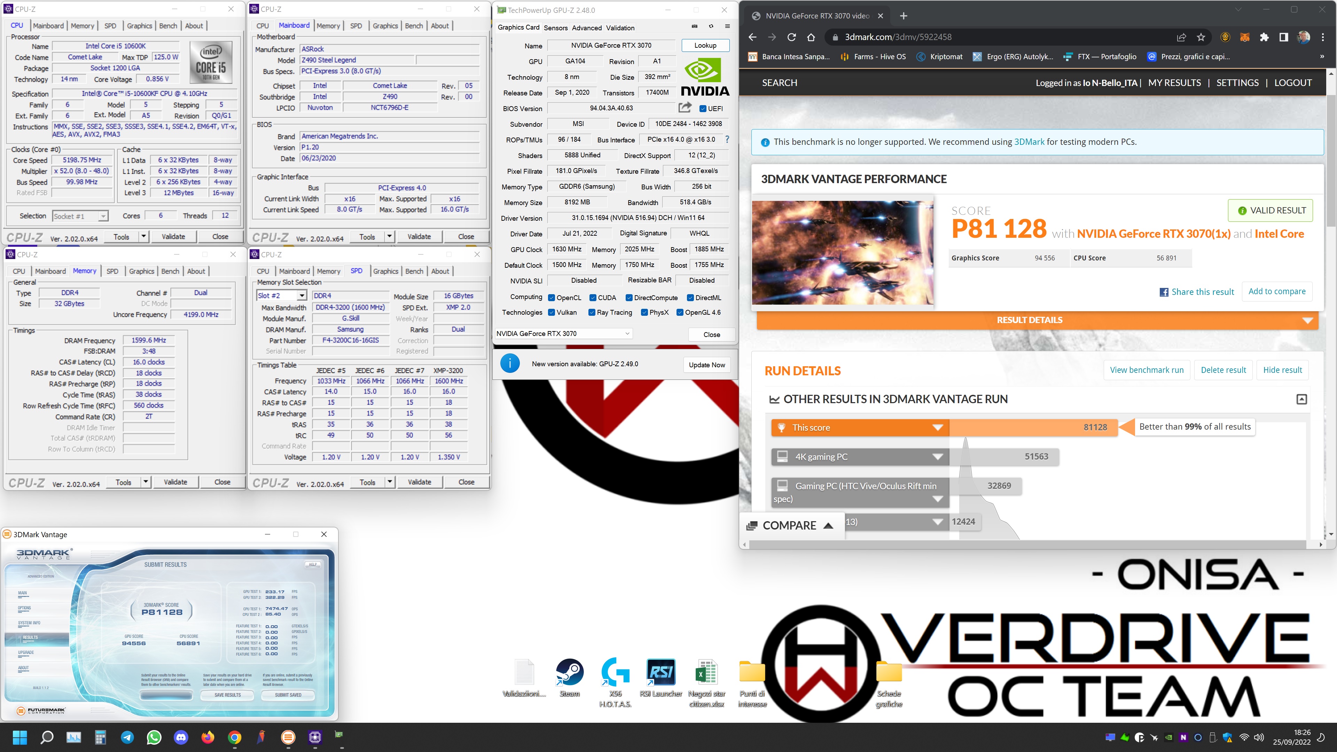Click Update Now in GPU-Z notification

pyautogui.click(x=706, y=364)
